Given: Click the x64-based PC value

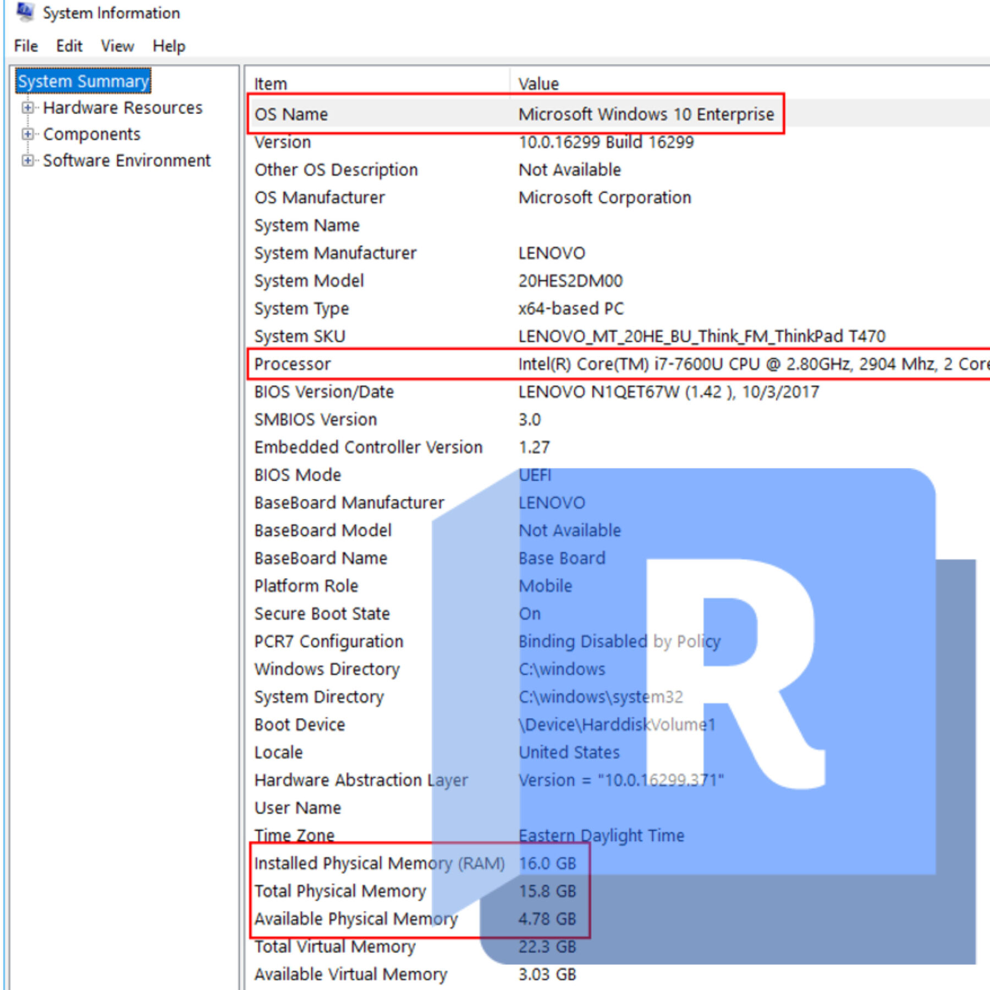Looking at the screenshot, I should (x=571, y=309).
